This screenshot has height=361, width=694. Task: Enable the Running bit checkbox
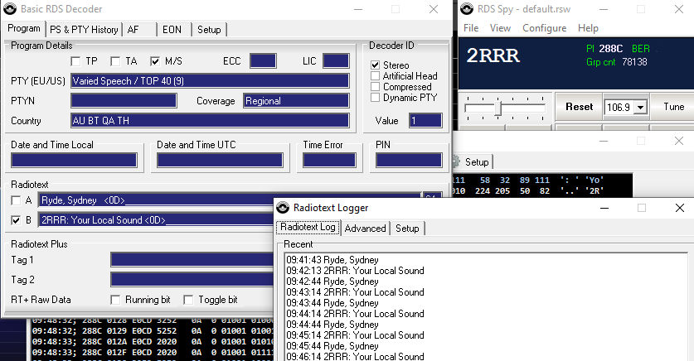(116, 300)
